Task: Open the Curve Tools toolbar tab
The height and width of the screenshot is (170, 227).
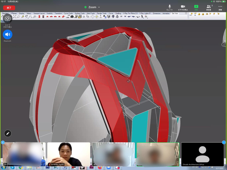Action: [68, 14]
